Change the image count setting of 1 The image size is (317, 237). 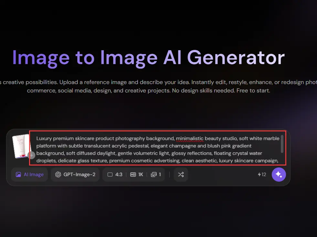pyautogui.click(x=156, y=175)
